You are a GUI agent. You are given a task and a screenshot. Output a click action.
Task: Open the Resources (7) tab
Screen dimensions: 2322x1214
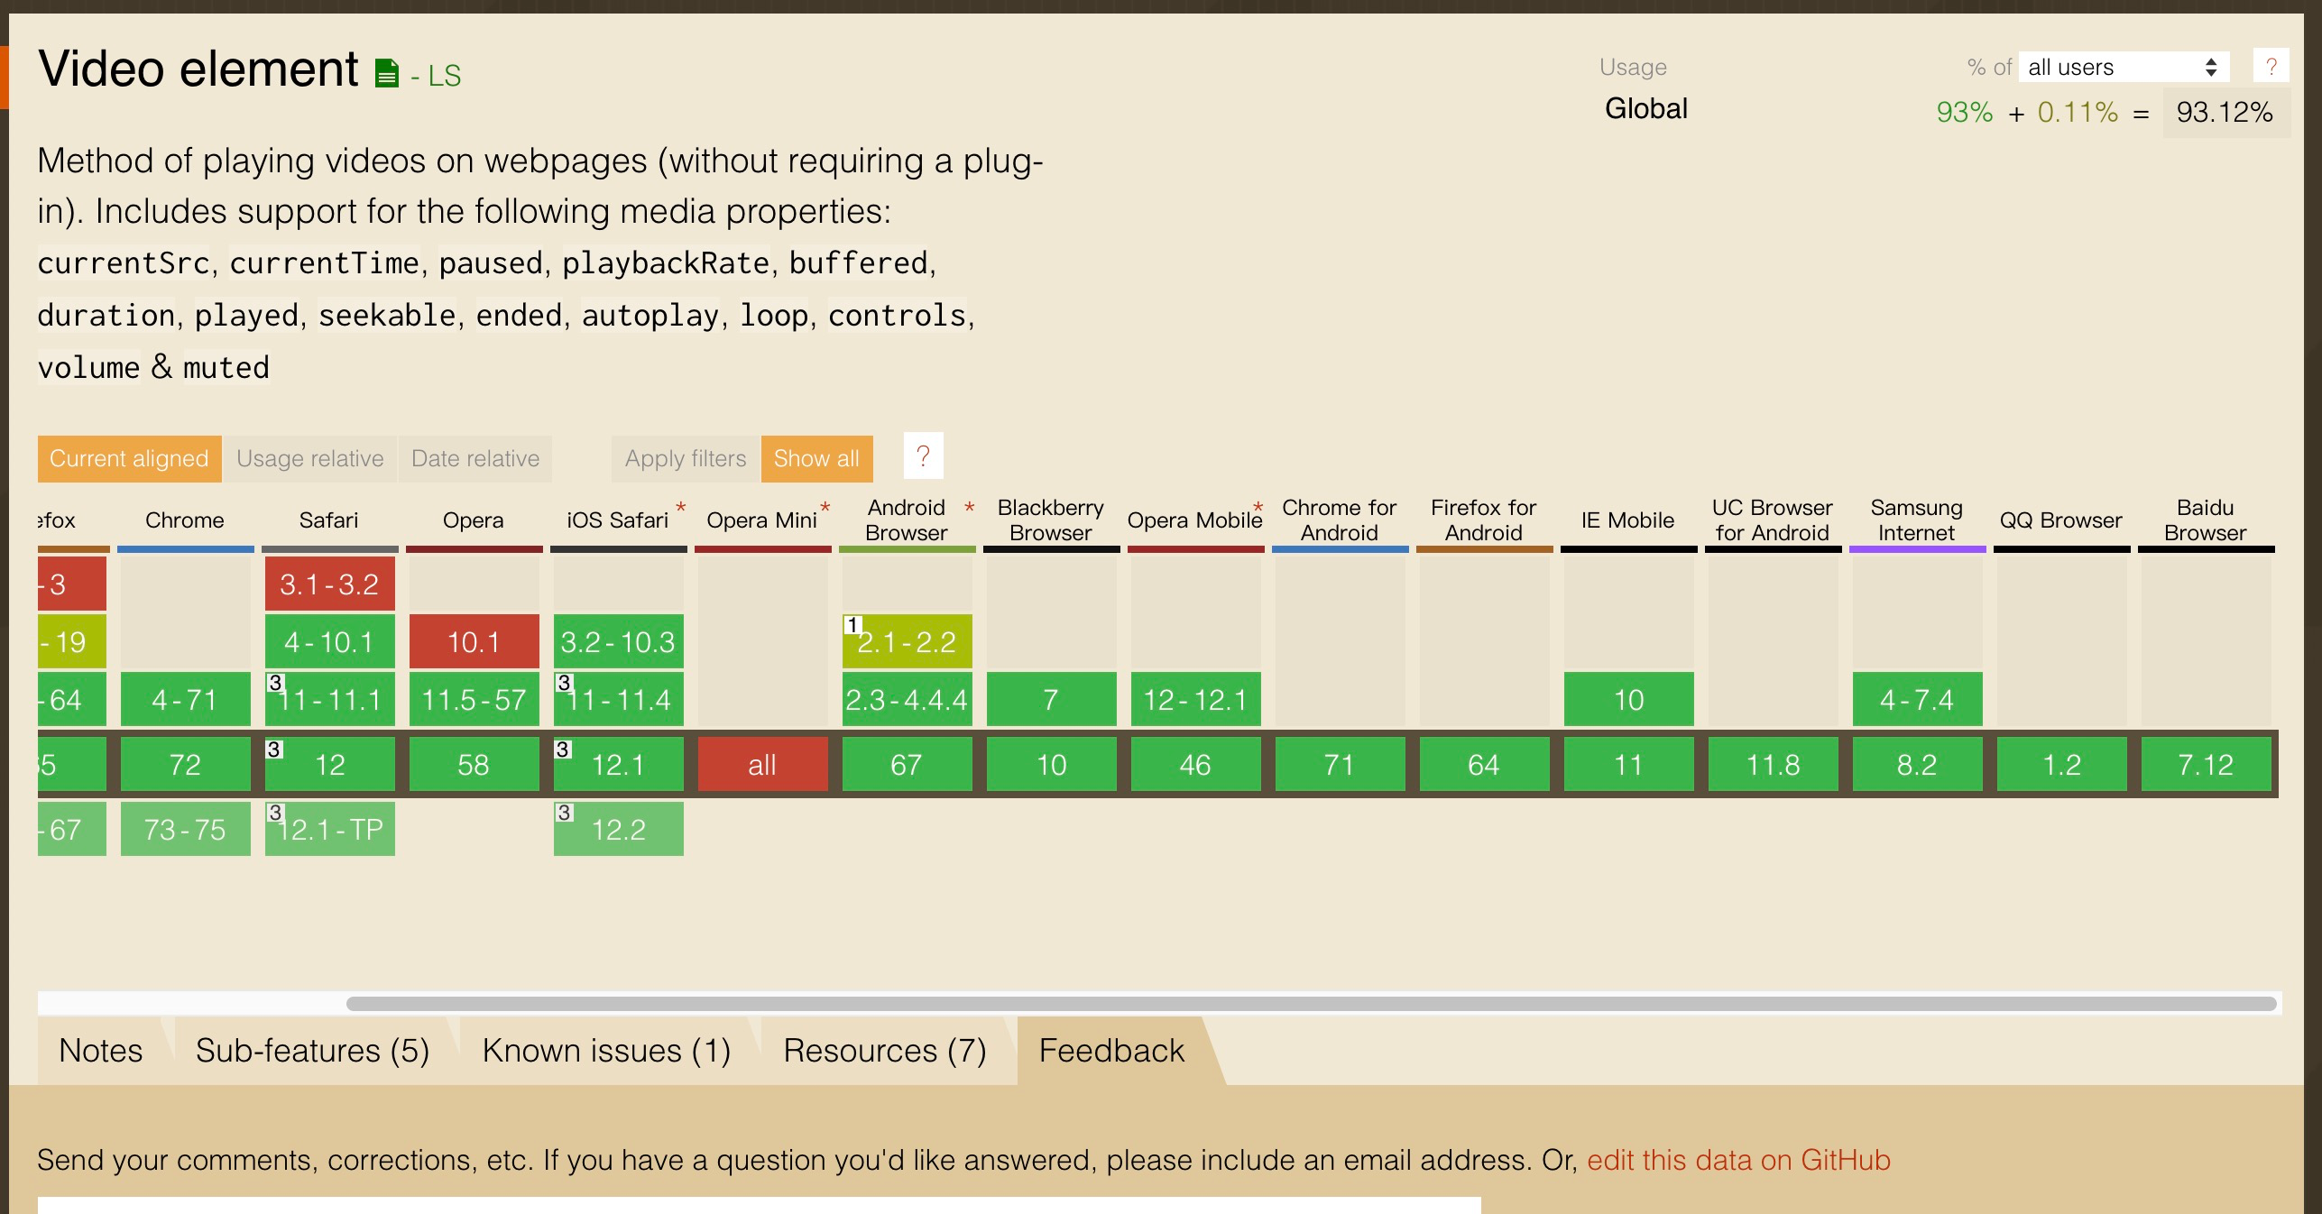pyautogui.click(x=885, y=1051)
